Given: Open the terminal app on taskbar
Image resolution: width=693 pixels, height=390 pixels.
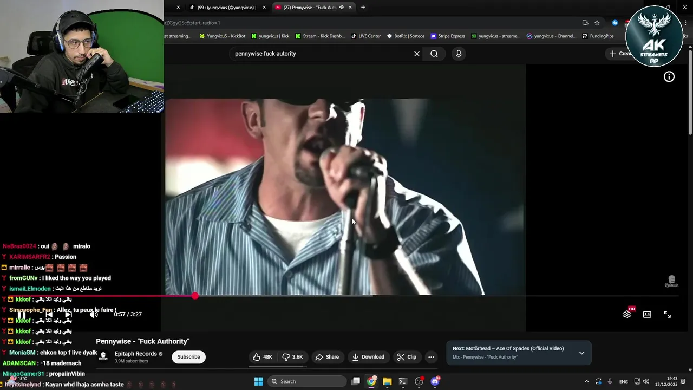Looking at the screenshot, I should pyautogui.click(x=403, y=381).
